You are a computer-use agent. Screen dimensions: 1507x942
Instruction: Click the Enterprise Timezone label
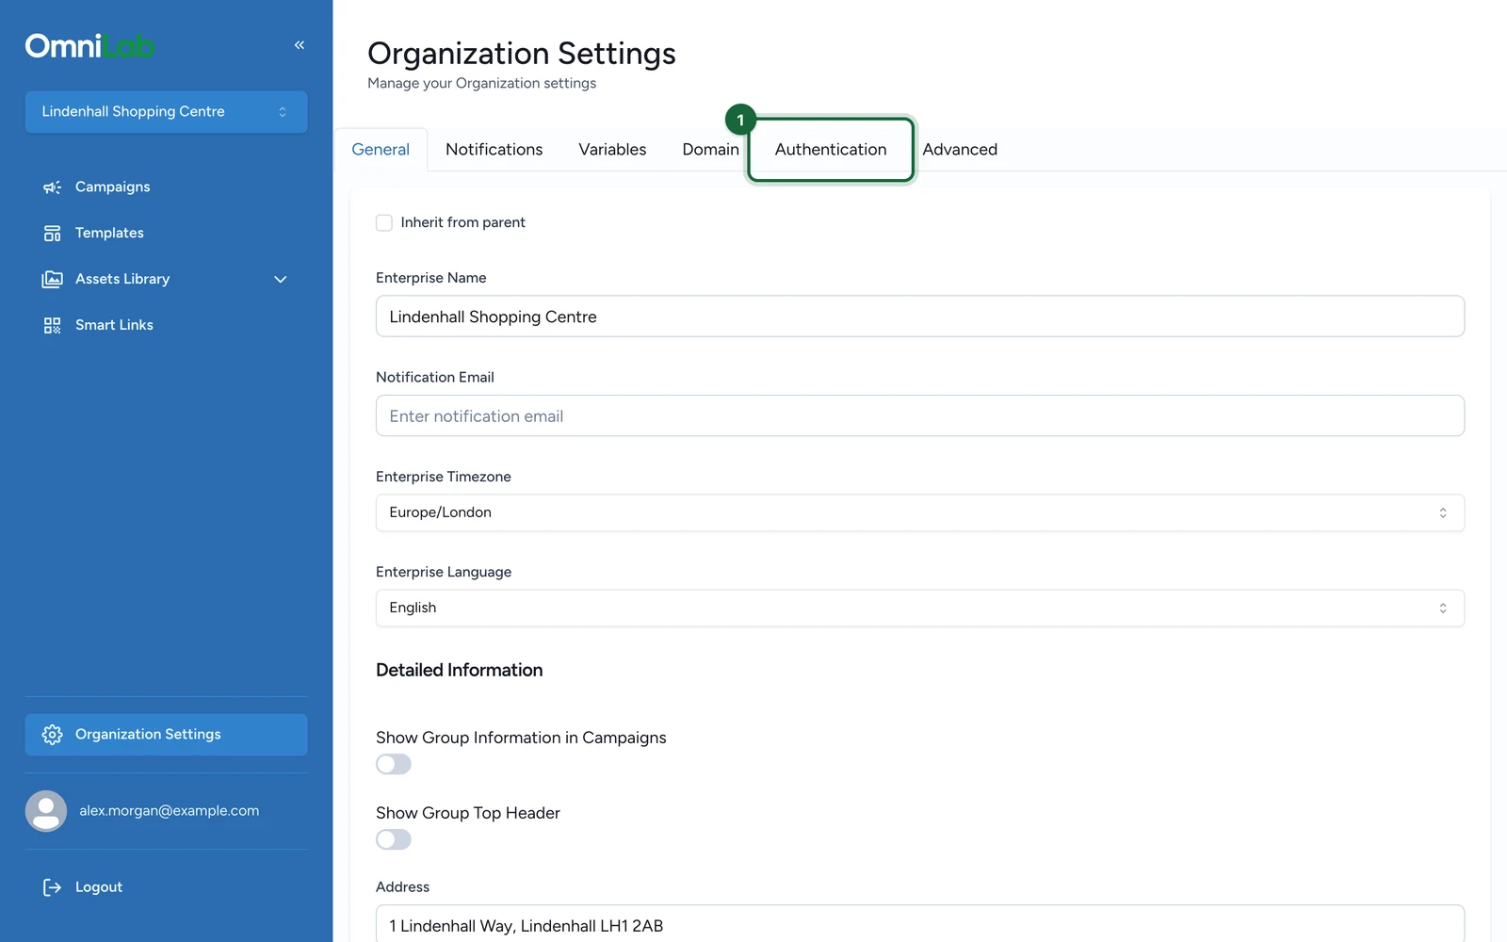tap(444, 477)
